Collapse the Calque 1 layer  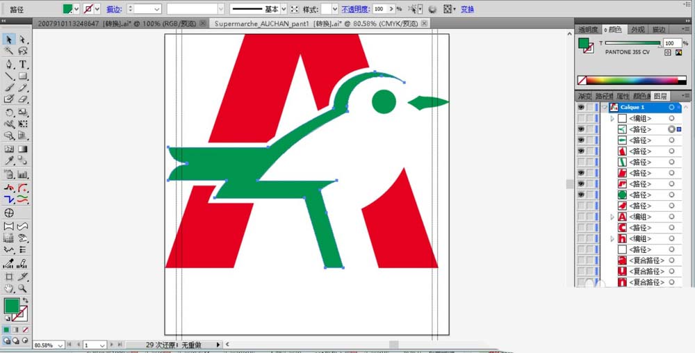click(x=604, y=107)
